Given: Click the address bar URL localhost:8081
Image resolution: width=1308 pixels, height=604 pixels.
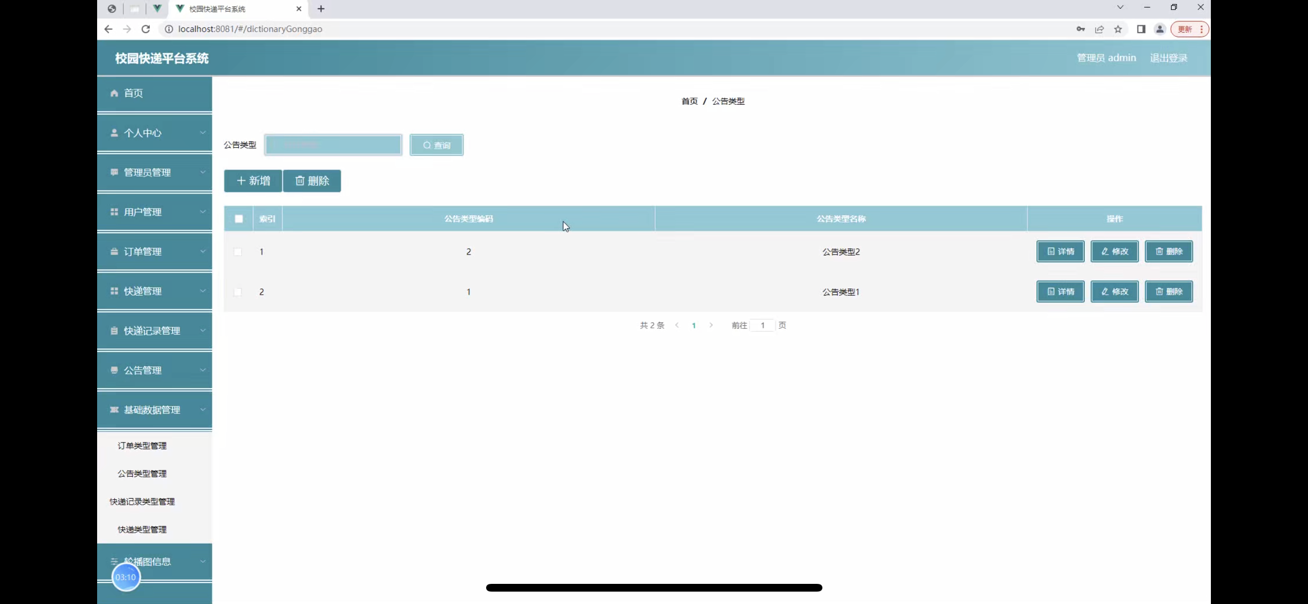Looking at the screenshot, I should click(x=250, y=29).
